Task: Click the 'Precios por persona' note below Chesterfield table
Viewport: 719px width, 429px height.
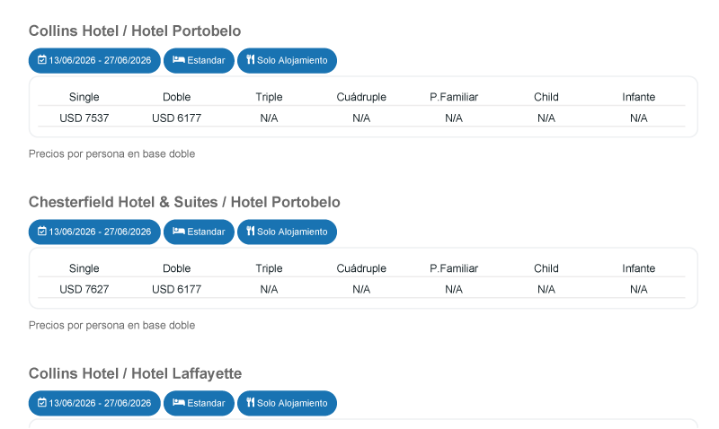Action: point(111,325)
